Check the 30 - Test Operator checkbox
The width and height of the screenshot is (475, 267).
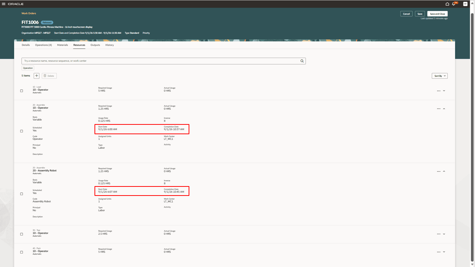pyautogui.click(x=21, y=234)
